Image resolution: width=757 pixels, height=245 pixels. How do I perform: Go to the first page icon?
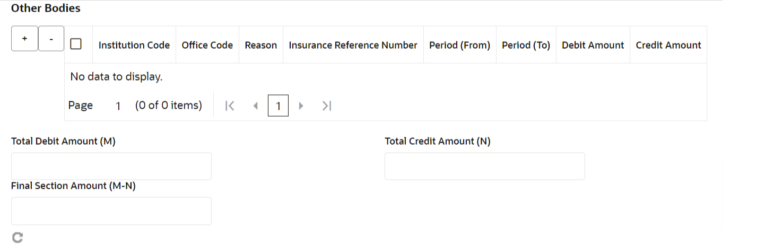click(230, 106)
